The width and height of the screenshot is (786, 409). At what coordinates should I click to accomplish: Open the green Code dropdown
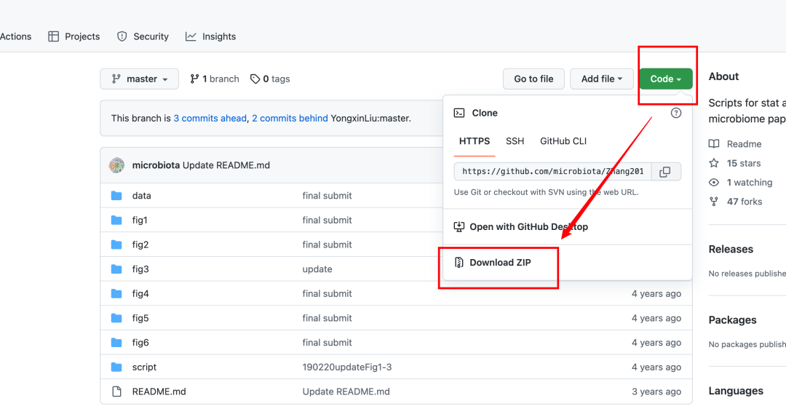coord(666,79)
